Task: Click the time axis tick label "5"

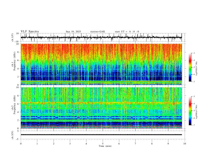Action: point(103,144)
